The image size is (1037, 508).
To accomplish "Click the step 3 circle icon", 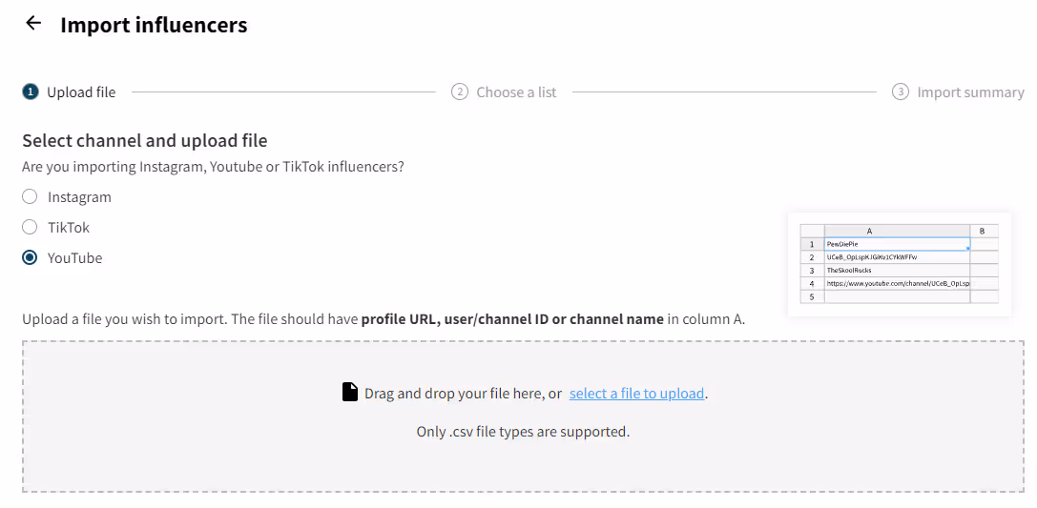I will point(900,91).
